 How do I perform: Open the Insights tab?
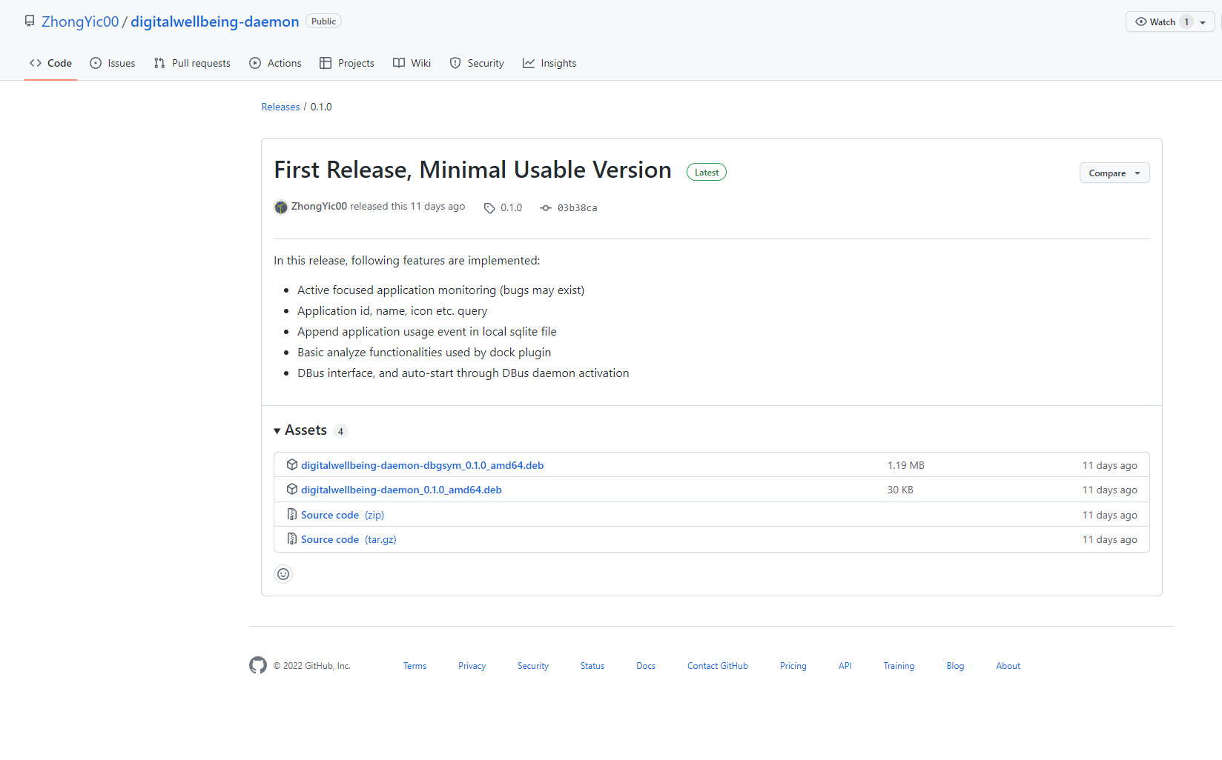[549, 63]
